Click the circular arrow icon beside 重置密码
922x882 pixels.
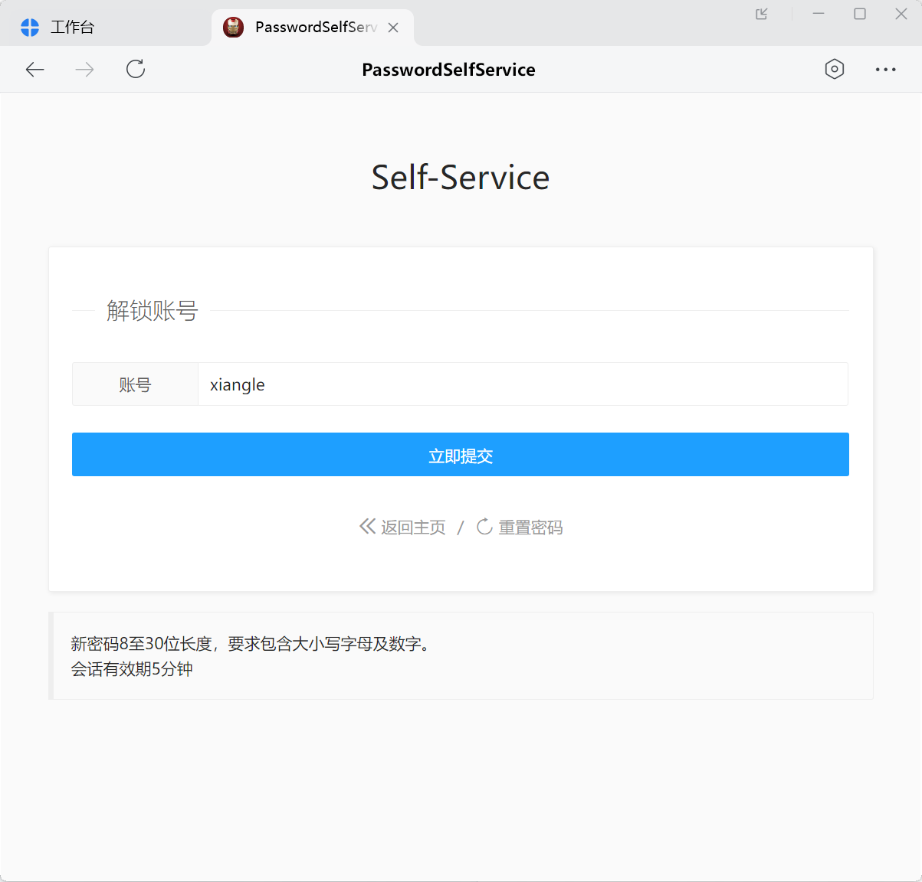tap(484, 527)
